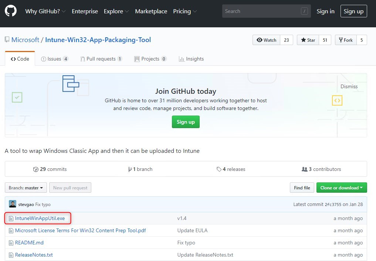Click file icon beside README.md
This screenshot has height=261, width=376.
pos(11,243)
